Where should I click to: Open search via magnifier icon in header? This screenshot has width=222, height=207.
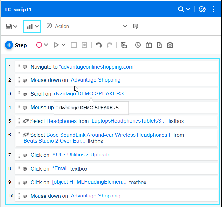click(181, 9)
